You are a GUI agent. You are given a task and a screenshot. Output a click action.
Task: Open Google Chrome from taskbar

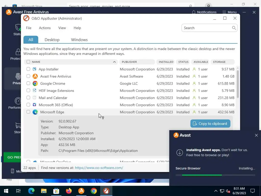coord(94,191)
